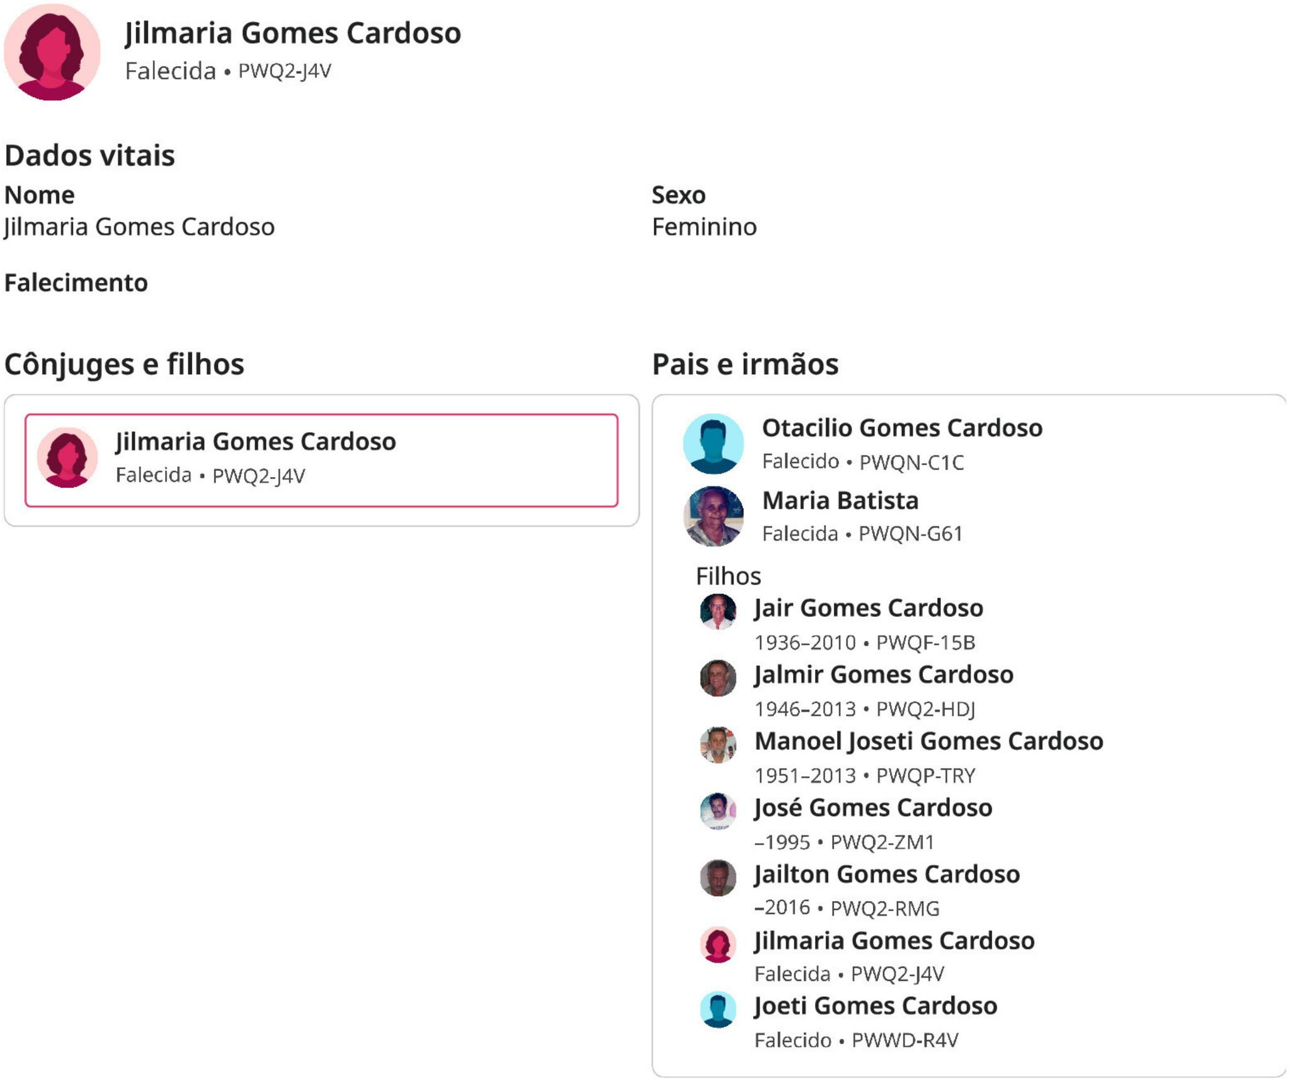Select Joeti Gomes Cardoso's name link
Viewport: 1290px width, 1082px height.
click(x=876, y=1006)
